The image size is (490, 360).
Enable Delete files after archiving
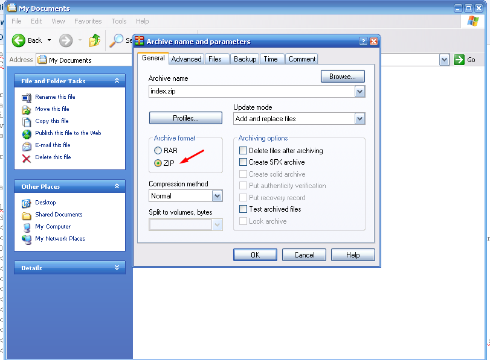[x=243, y=150]
